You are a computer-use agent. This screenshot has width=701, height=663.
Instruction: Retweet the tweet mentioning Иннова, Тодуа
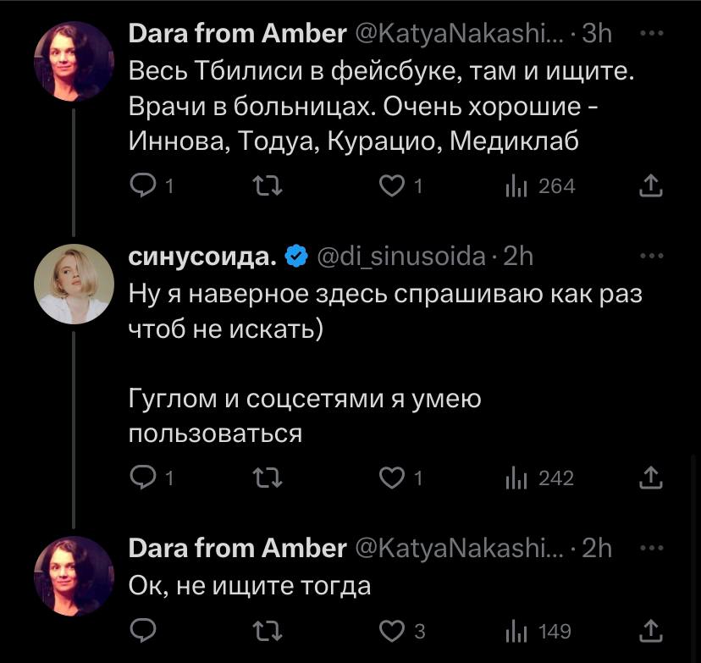pos(266,185)
